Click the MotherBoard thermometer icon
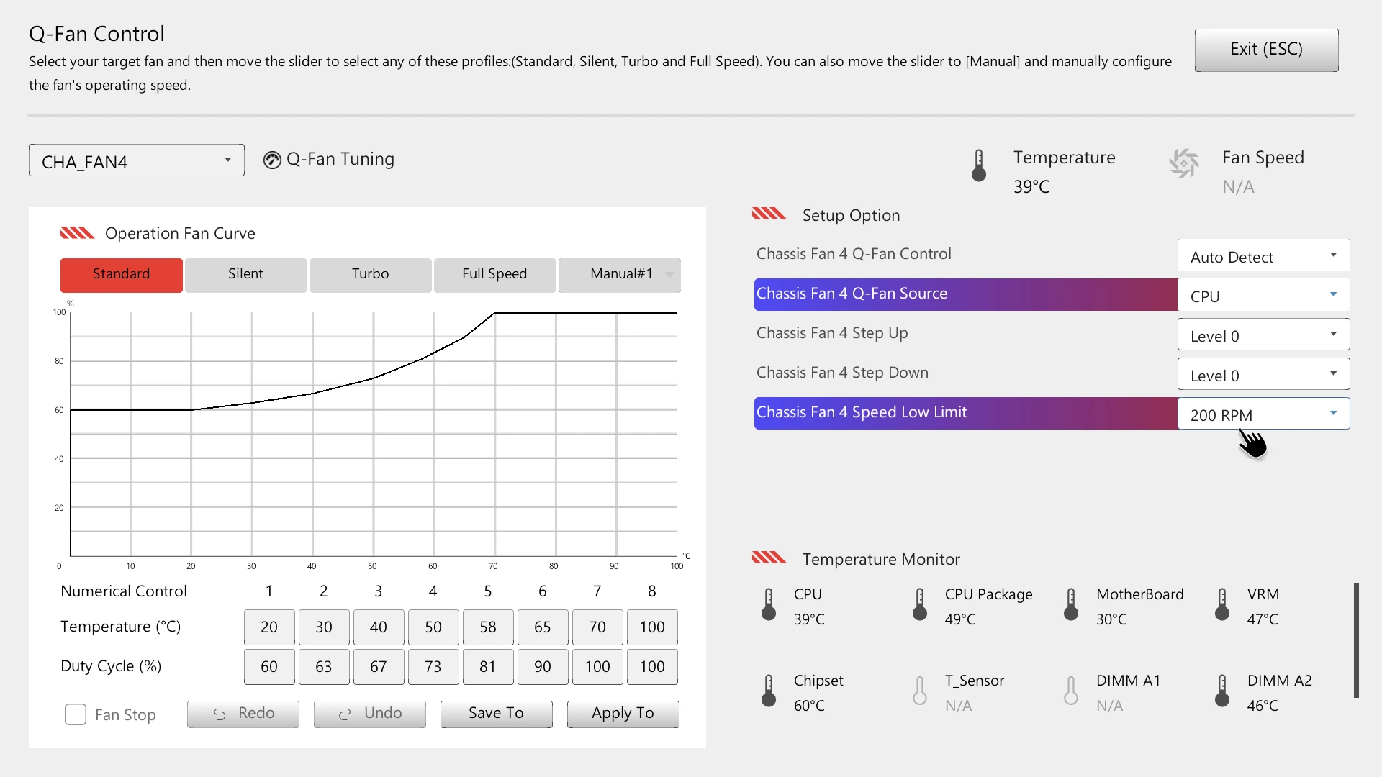The width and height of the screenshot is (1382, 777). 1071,604
